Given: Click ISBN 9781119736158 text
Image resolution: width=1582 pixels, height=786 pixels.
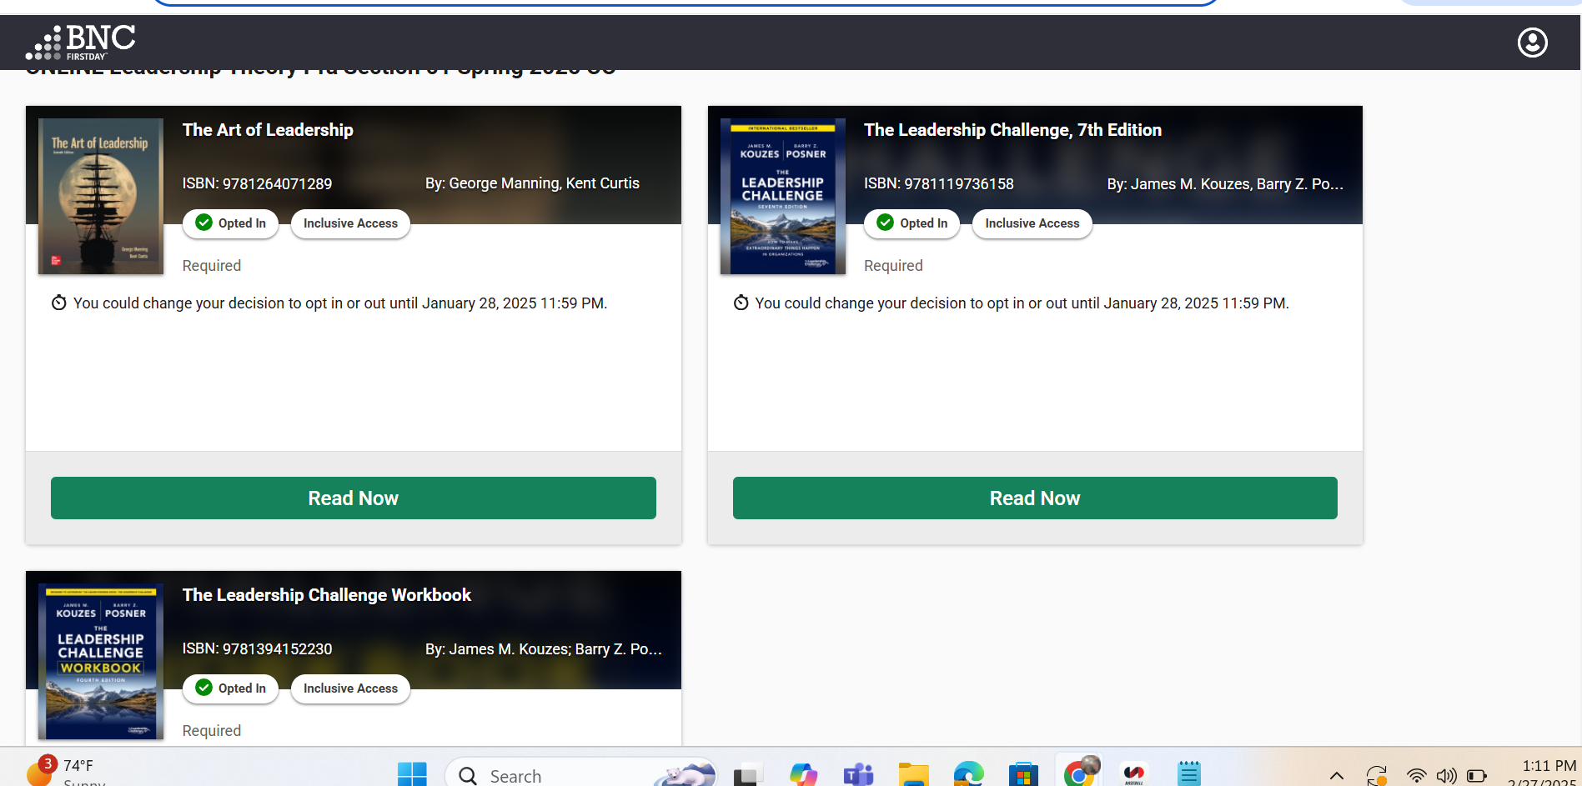Looking at the screenshot, I should [x=939, y=183].
